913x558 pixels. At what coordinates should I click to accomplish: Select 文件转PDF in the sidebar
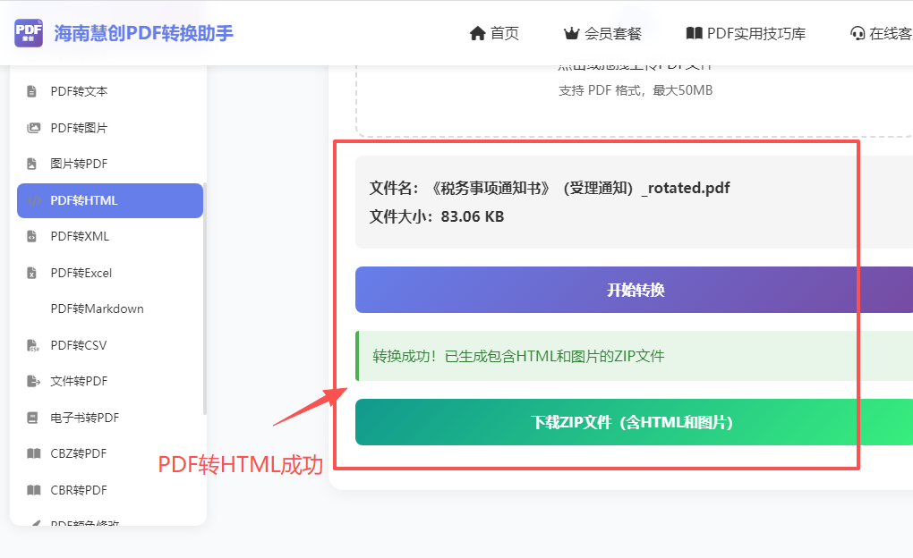[110, 381]
